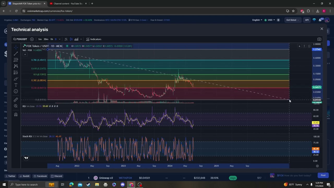
Task: Switch to Channel content YouTube Studio tab
Action: click(x=68, y=3)
